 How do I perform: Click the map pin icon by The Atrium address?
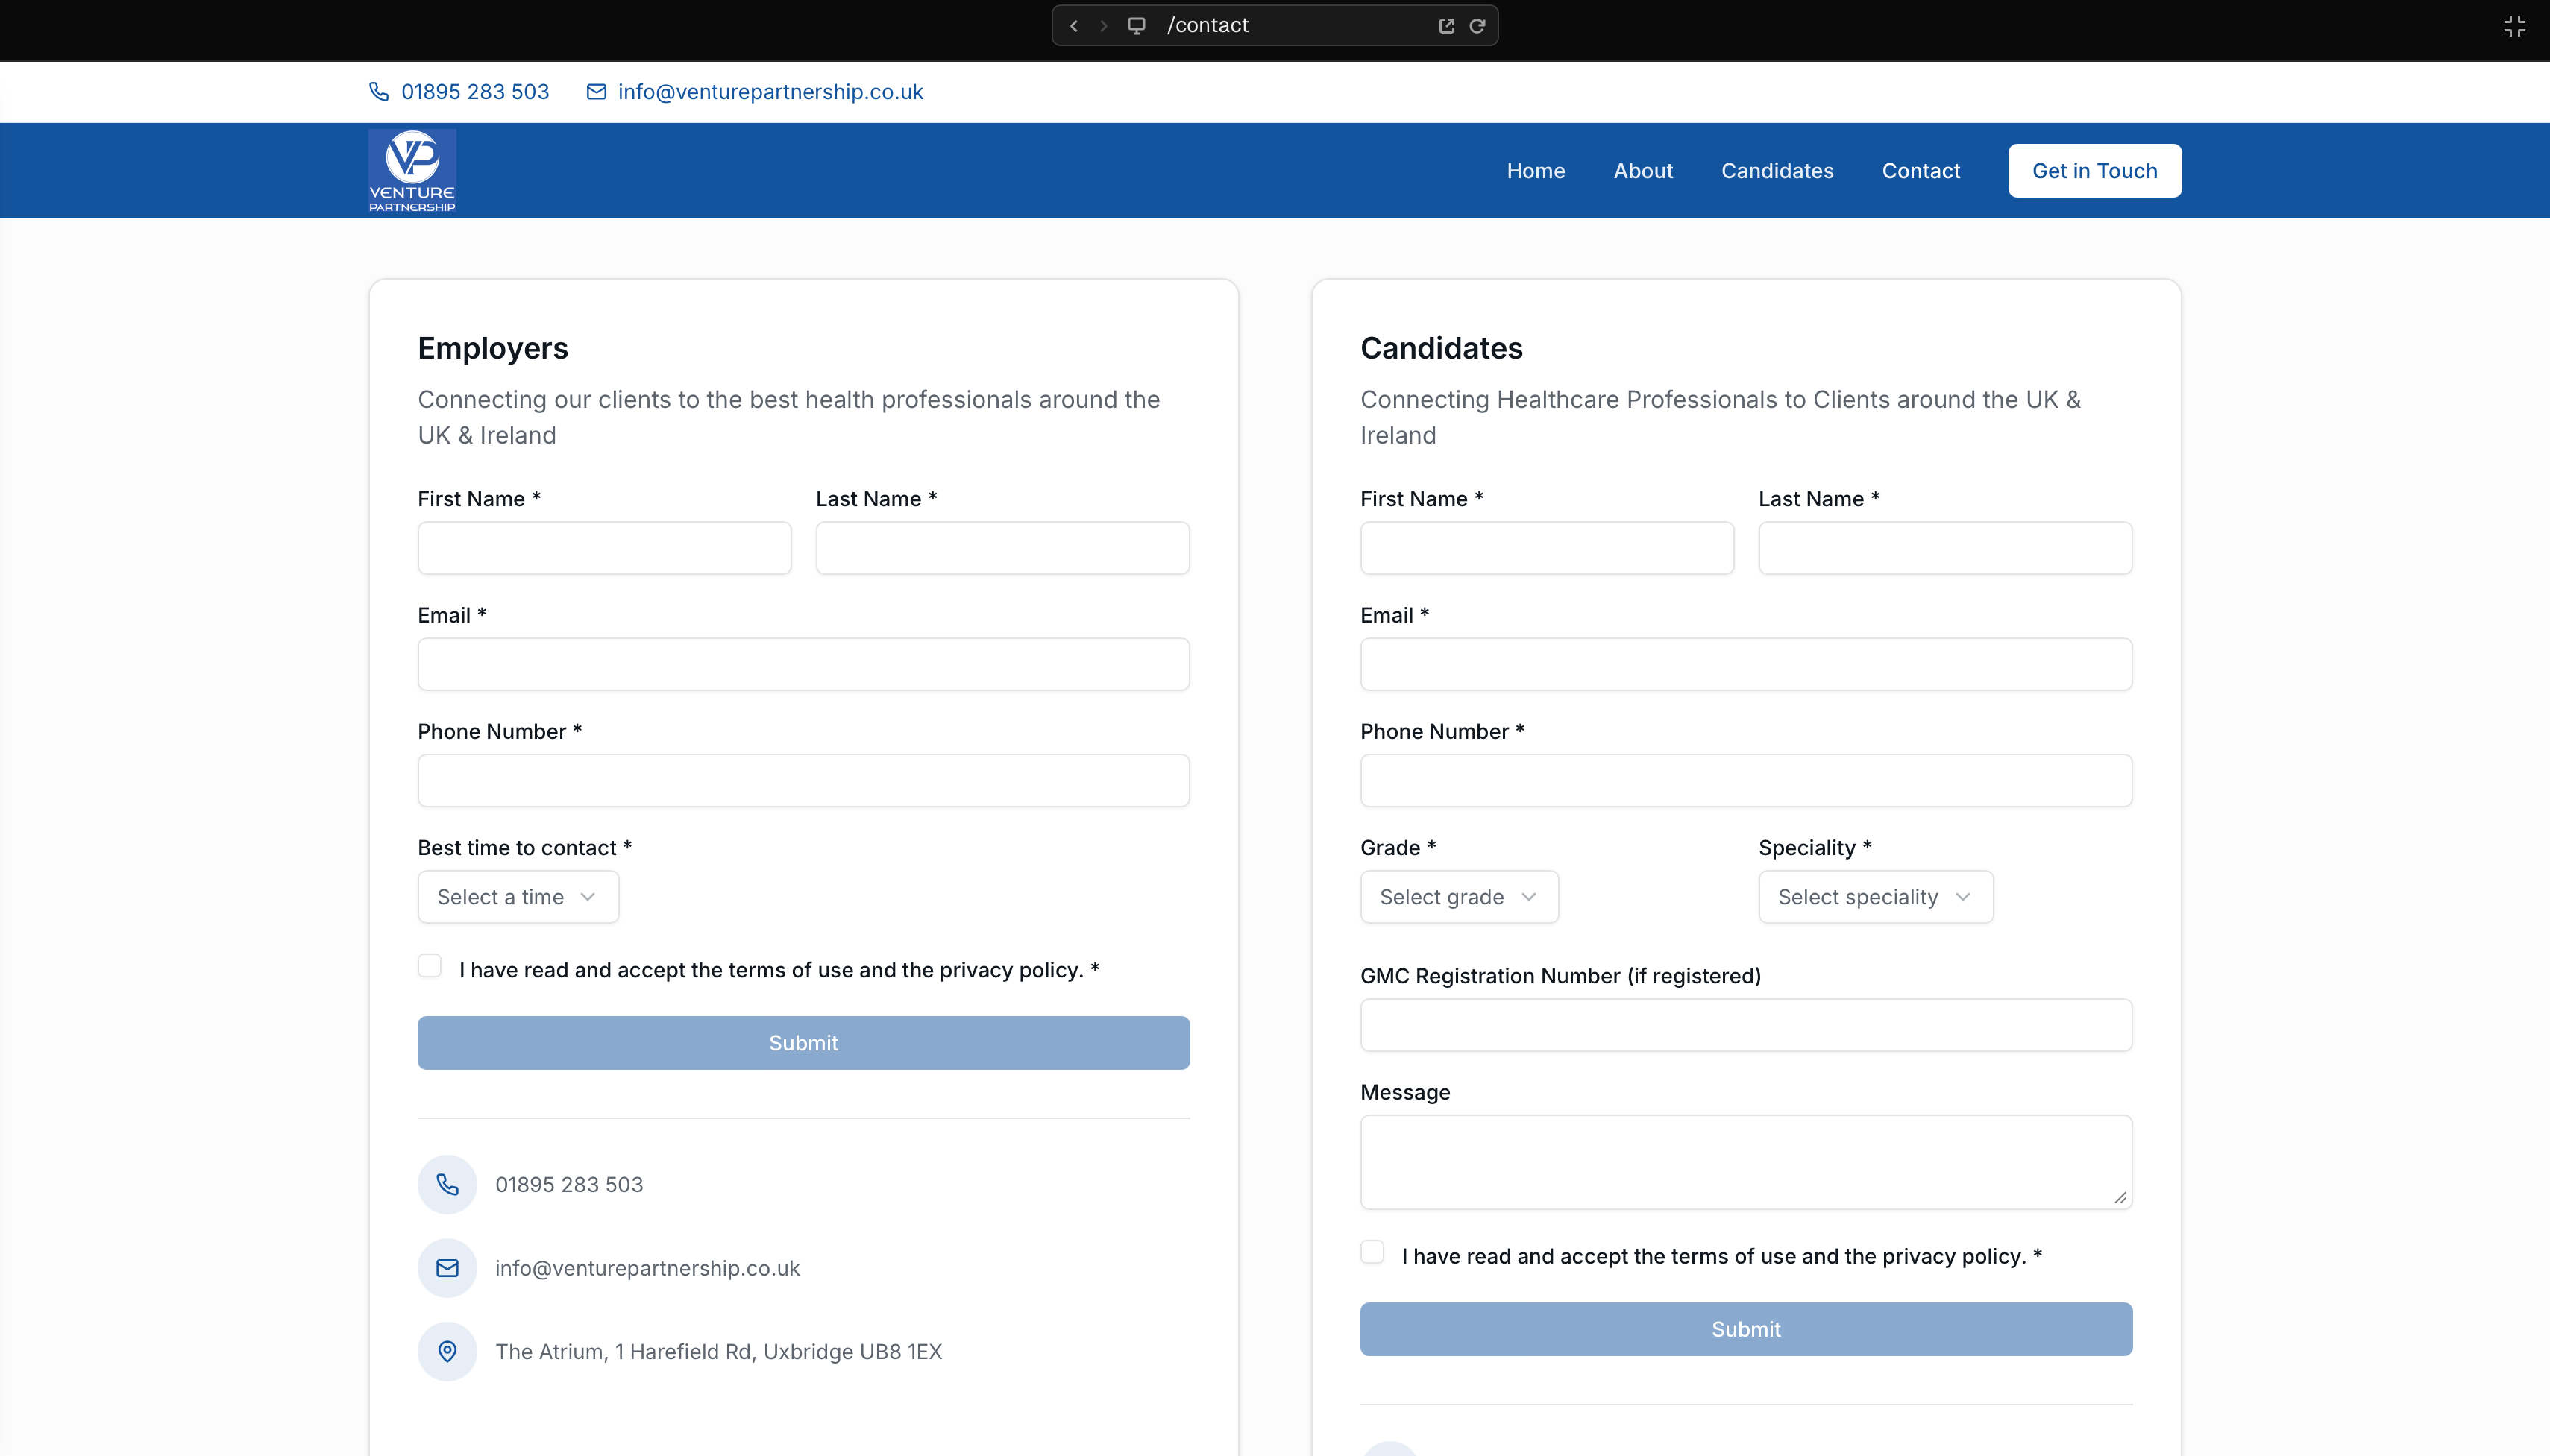(x=447, y=1351)
